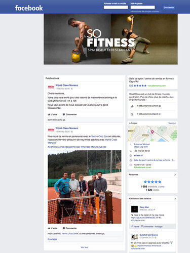This screenshot has height=253, width=190.
Task: Click the red location pin on map
Action: [x=152, y=132]
